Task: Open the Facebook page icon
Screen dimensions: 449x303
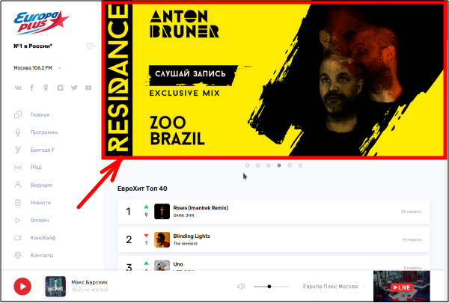Action: 31,88
